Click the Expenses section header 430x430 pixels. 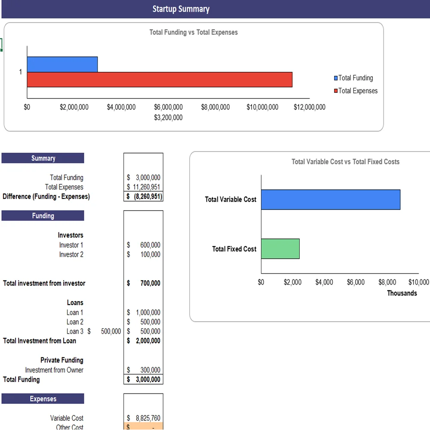[x=43, y=399]
